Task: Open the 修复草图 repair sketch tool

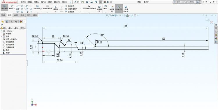Action: pos(99,9)
